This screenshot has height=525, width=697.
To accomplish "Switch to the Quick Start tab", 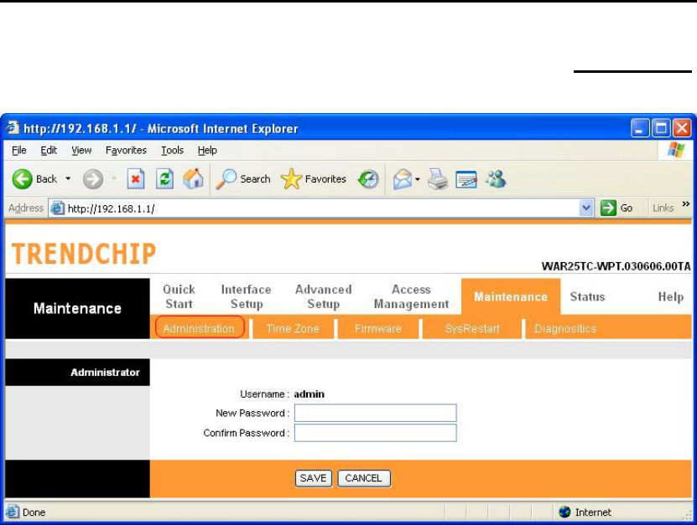I will (179, 296).
